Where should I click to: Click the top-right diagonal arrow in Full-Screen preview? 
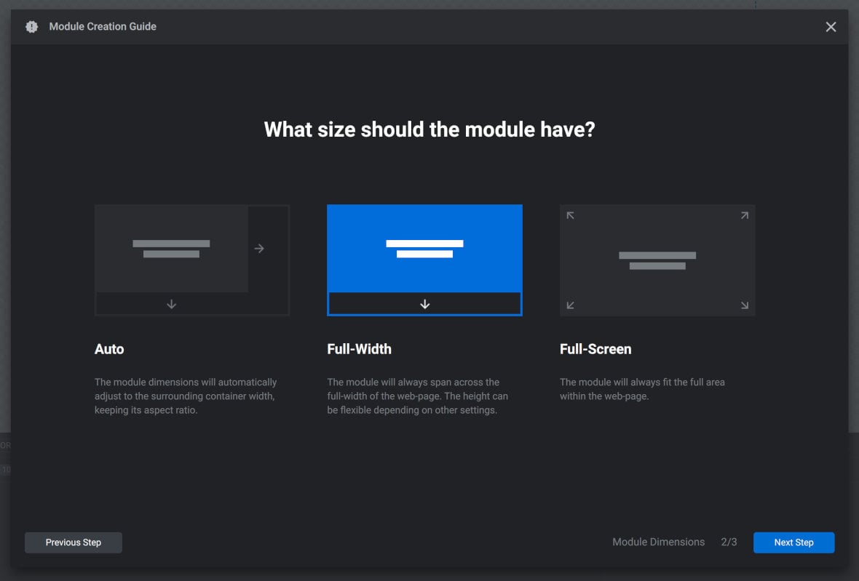point(744,215)
